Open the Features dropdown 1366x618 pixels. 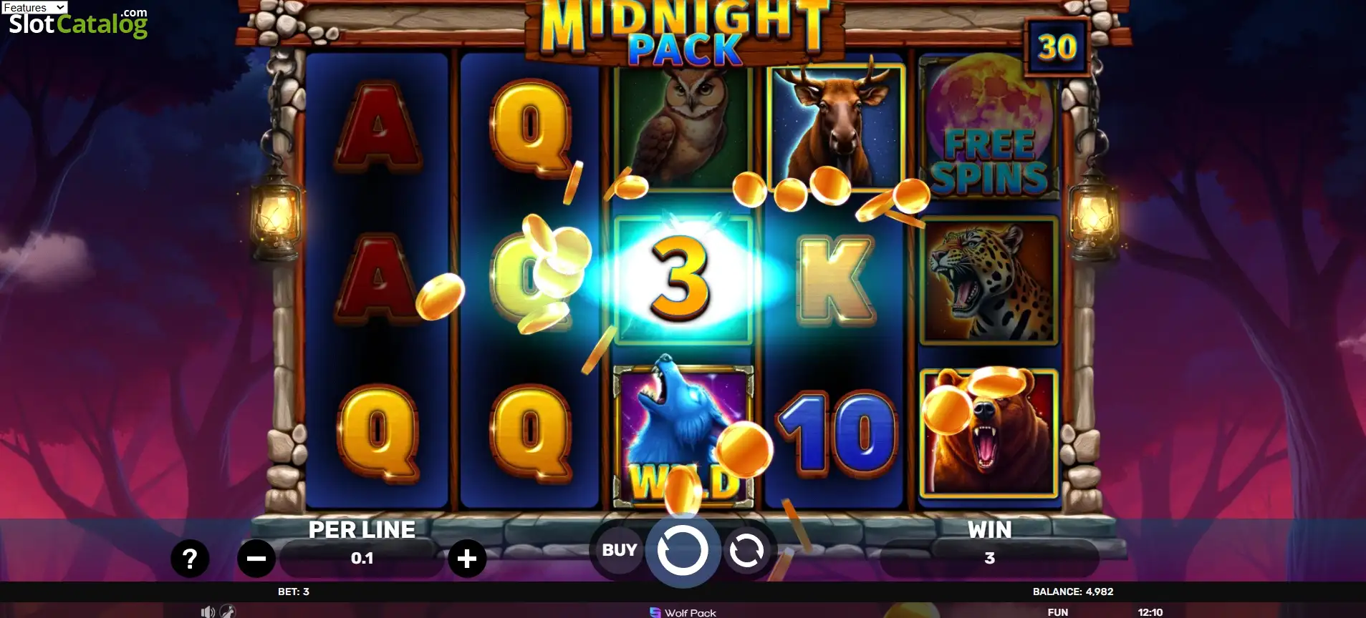pyautogui.click(x=34, y=7)
